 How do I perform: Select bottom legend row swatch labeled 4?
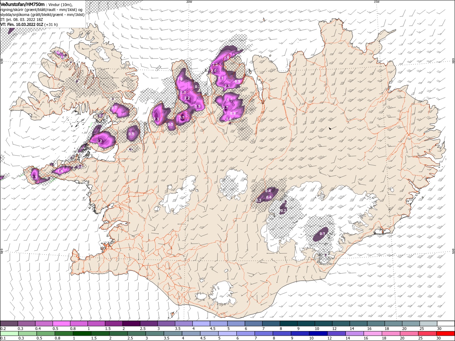[191, 334]
